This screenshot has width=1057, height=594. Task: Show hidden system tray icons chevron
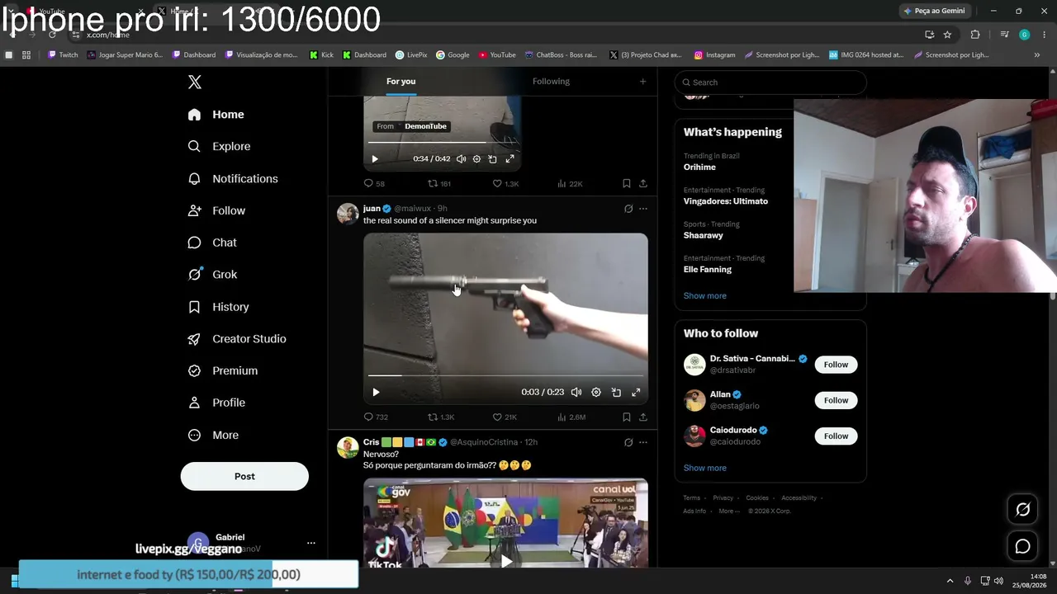coord(950,581)
